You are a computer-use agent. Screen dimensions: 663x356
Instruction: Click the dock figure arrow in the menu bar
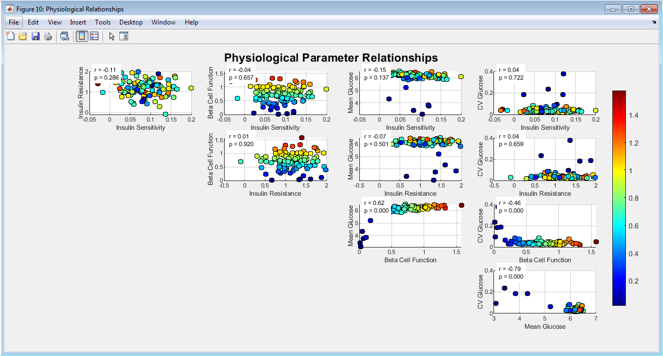(x=654, y=22)
